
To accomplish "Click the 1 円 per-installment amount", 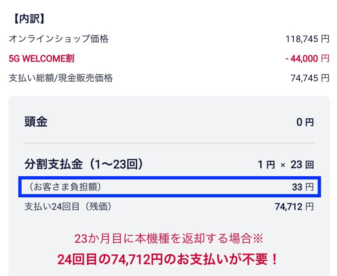I will pos(266,164).
